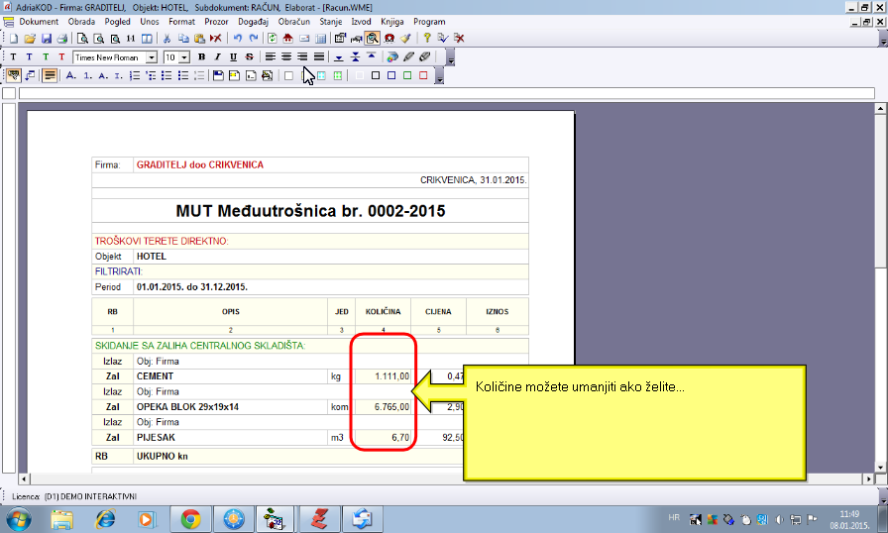Open the color palette icon
The image size is (888, 533).
point(392,57)
